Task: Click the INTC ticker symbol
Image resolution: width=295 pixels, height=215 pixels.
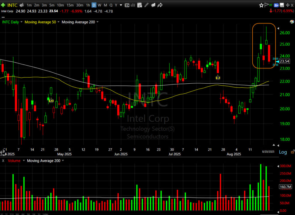Action: (12, 5)
